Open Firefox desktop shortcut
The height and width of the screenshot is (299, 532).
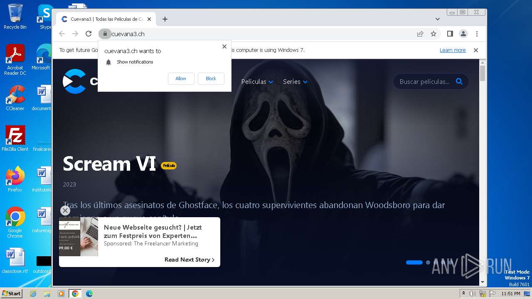click(15, 179)
